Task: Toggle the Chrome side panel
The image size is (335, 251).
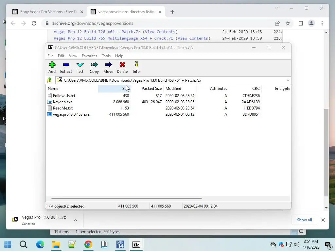Action: (301, 23)
